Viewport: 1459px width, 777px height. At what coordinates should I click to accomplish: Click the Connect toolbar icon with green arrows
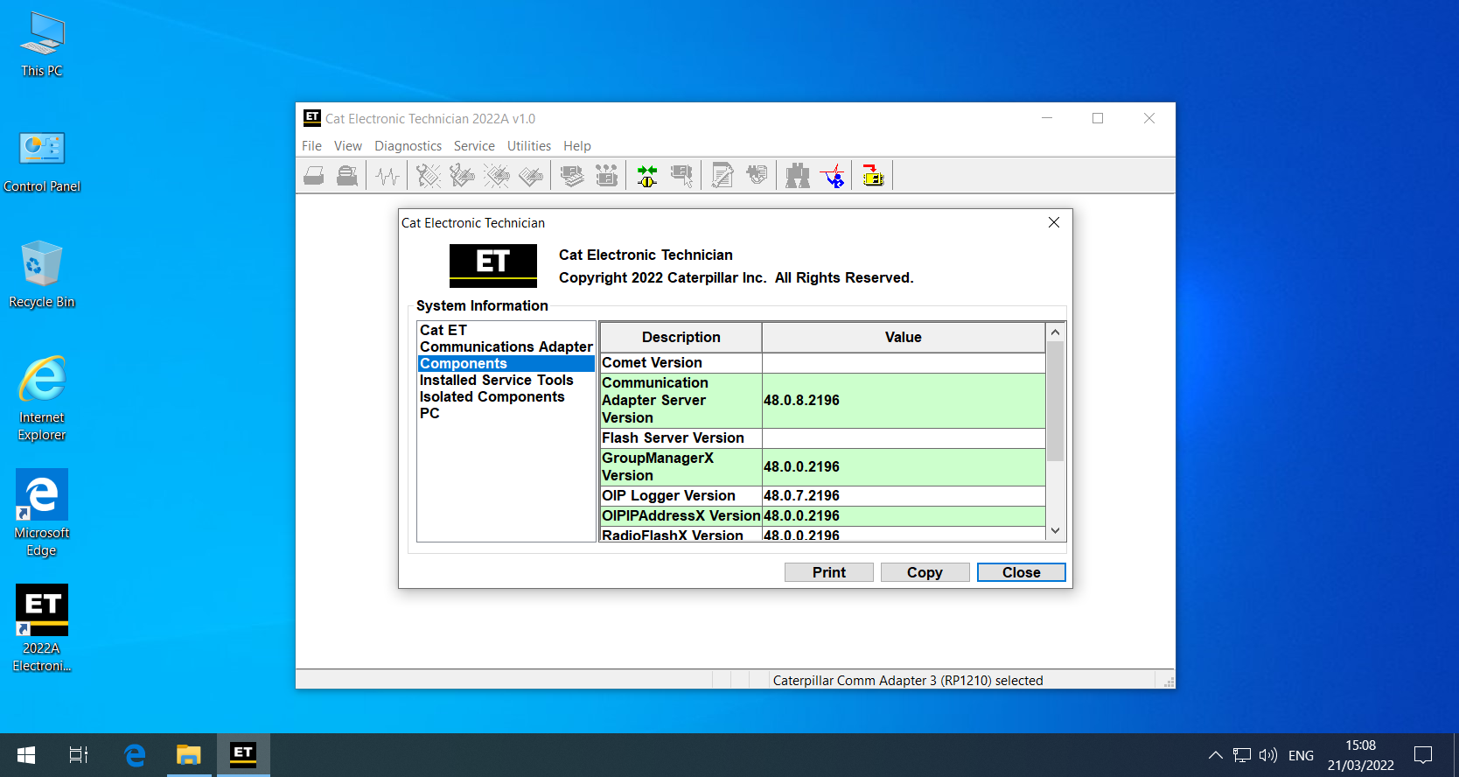(x=646, y=176)
